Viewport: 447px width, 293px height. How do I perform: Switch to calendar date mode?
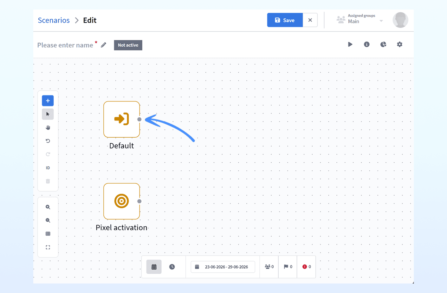click(154, 267)
